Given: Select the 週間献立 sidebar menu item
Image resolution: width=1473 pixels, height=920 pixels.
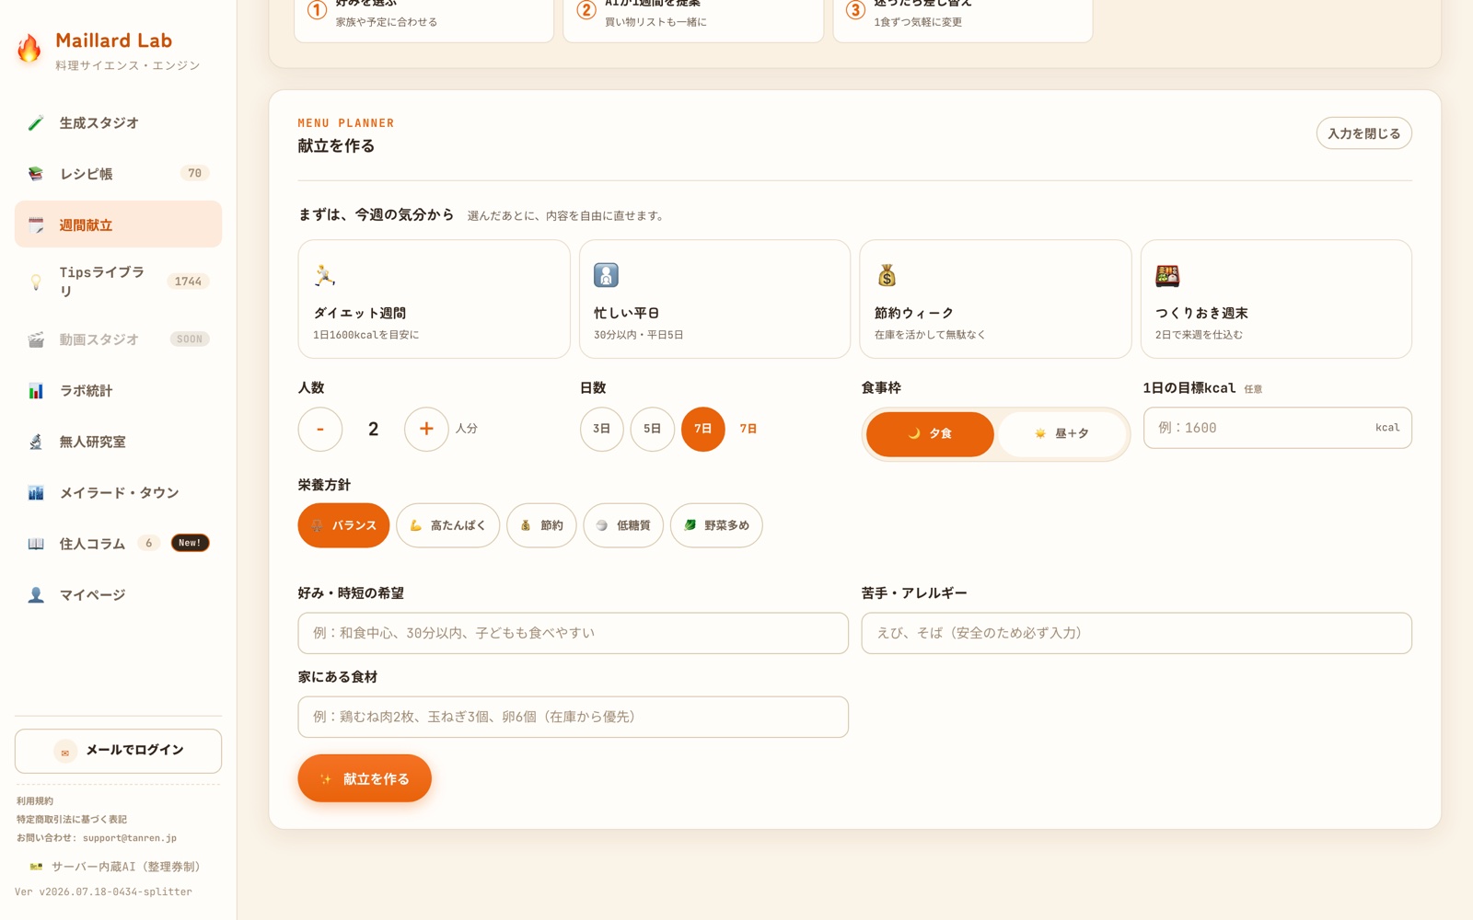Looking at the screenshot, I should [x=118, y=224].
